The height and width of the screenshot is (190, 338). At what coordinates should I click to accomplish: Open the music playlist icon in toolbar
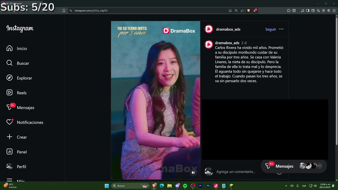(x=302, y=11)
